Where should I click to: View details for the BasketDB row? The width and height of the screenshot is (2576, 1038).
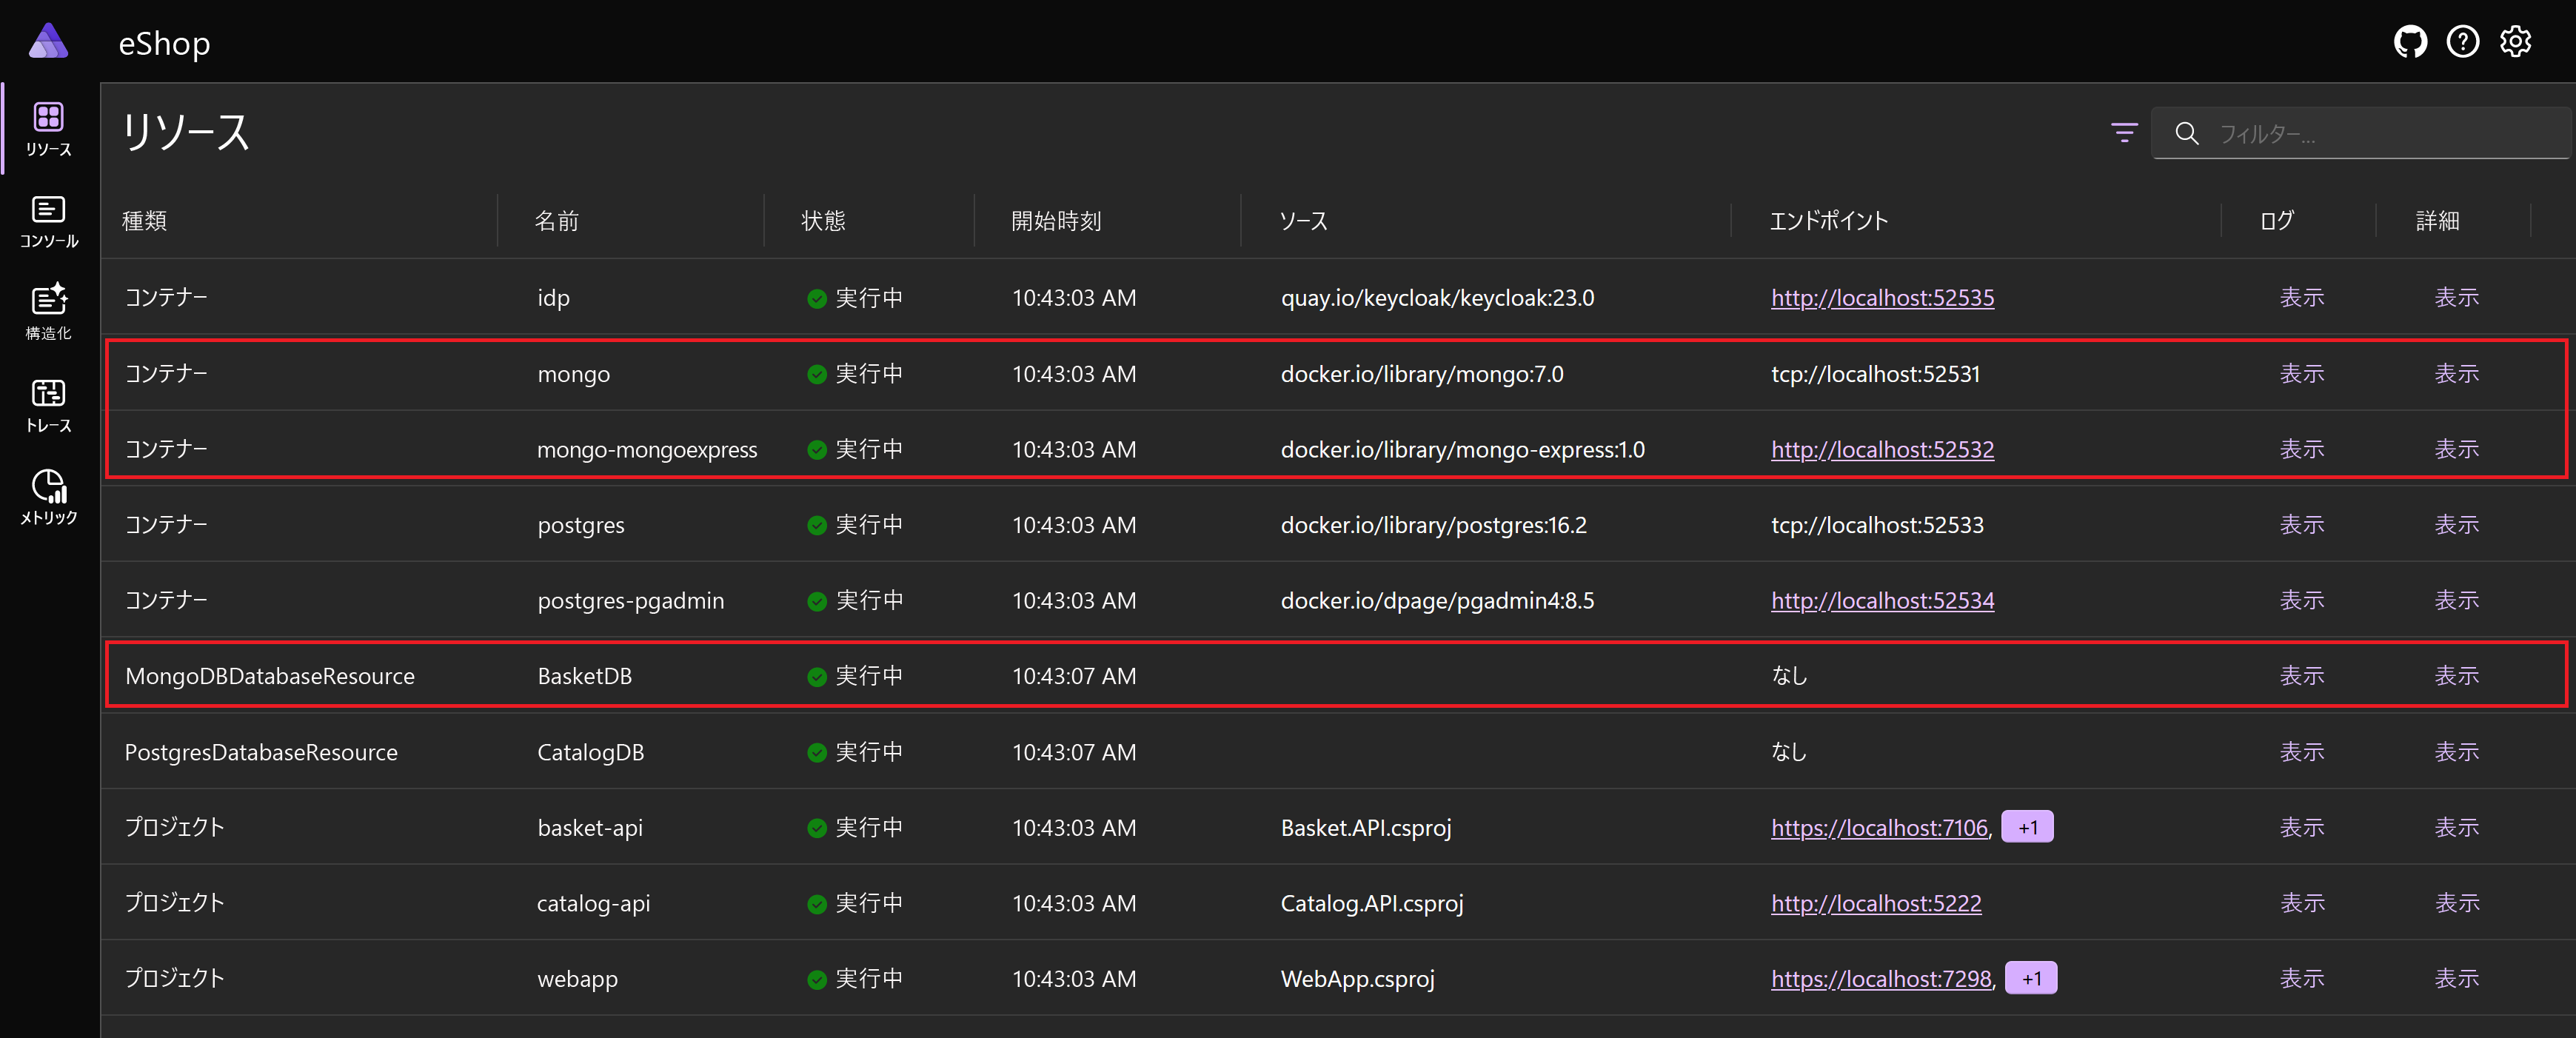point(2456,676)
